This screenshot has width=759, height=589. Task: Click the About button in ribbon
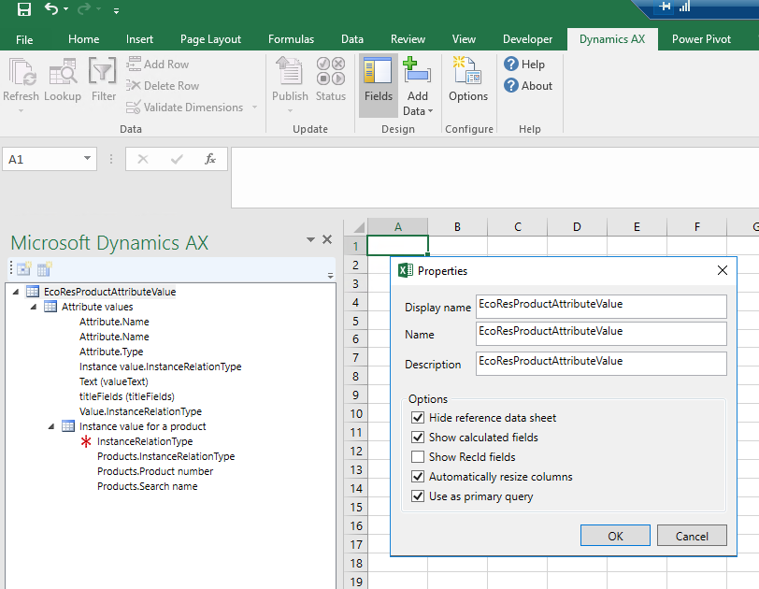[x=528, y=86]
